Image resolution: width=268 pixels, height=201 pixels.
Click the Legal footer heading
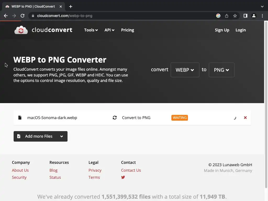pyautogui.click(x=93, y=162)
